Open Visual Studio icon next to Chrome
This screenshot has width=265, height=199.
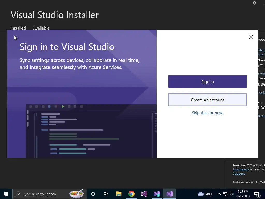144,194
